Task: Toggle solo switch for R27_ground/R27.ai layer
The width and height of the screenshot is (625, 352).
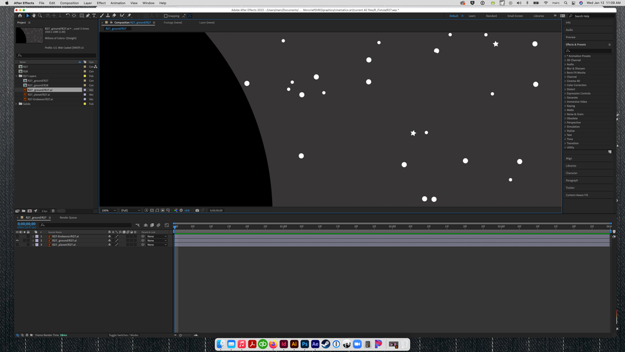Action: 24,241
